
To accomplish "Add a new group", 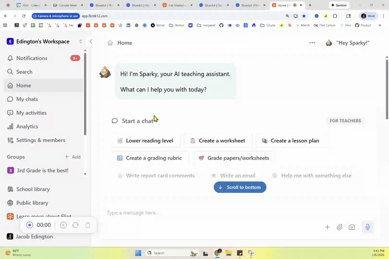I will click(72, 157).
